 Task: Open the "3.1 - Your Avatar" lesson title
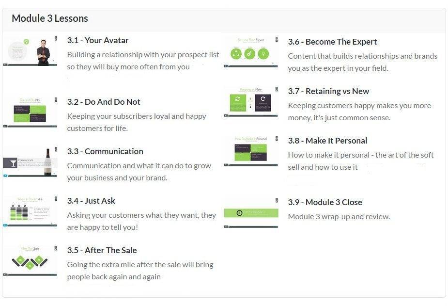[98, 40]
